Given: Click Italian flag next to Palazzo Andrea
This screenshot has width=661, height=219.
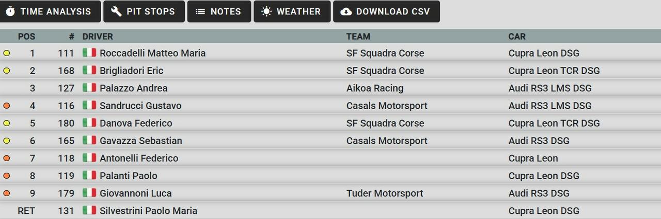Looking at the screenshot, I should pos(89,88).
